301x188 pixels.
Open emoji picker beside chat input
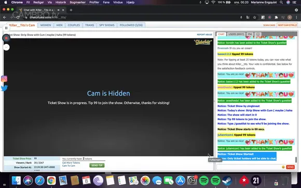(283, 167)
